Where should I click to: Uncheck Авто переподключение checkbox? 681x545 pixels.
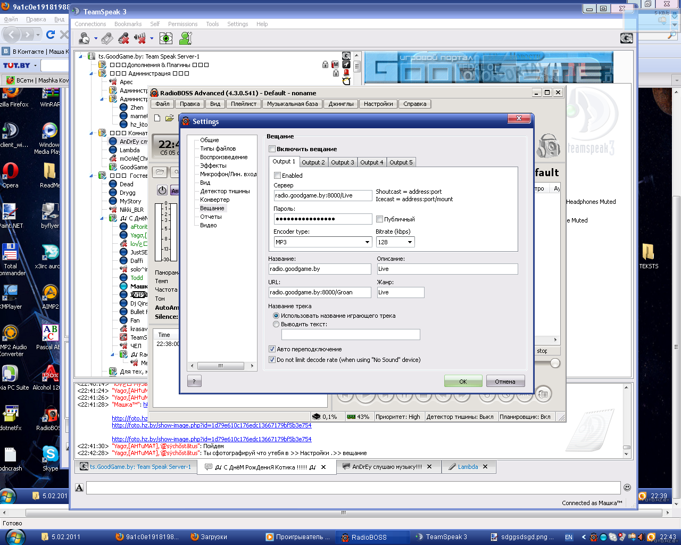(272, 349)
